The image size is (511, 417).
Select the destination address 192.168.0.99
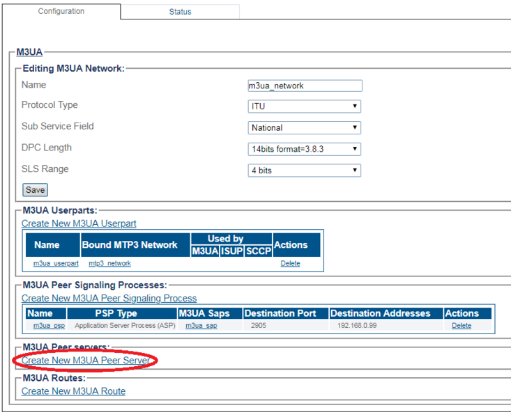pos(357,326)
